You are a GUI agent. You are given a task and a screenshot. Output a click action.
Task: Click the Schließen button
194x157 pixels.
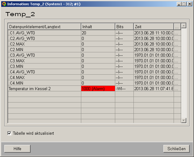point(176,149)
